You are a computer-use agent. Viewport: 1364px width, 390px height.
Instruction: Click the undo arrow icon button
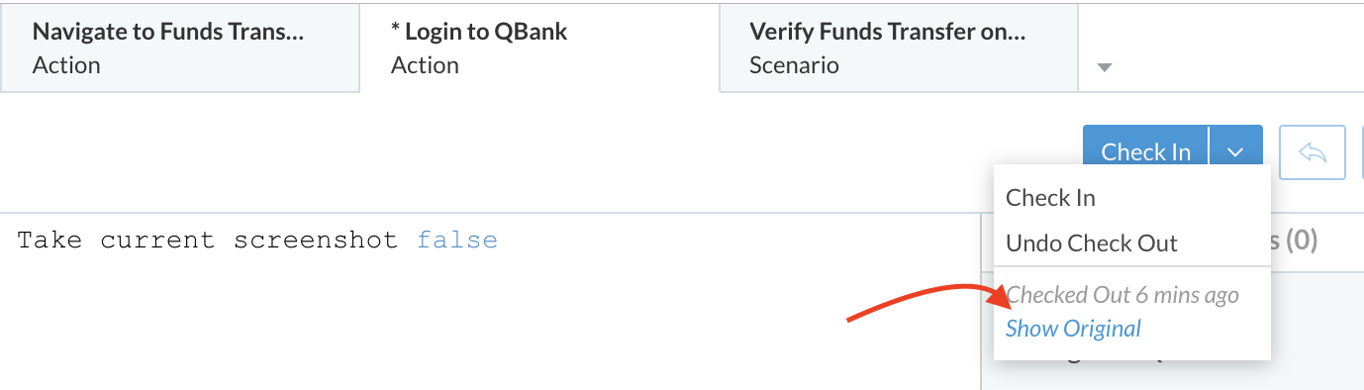pos(1312,152)
